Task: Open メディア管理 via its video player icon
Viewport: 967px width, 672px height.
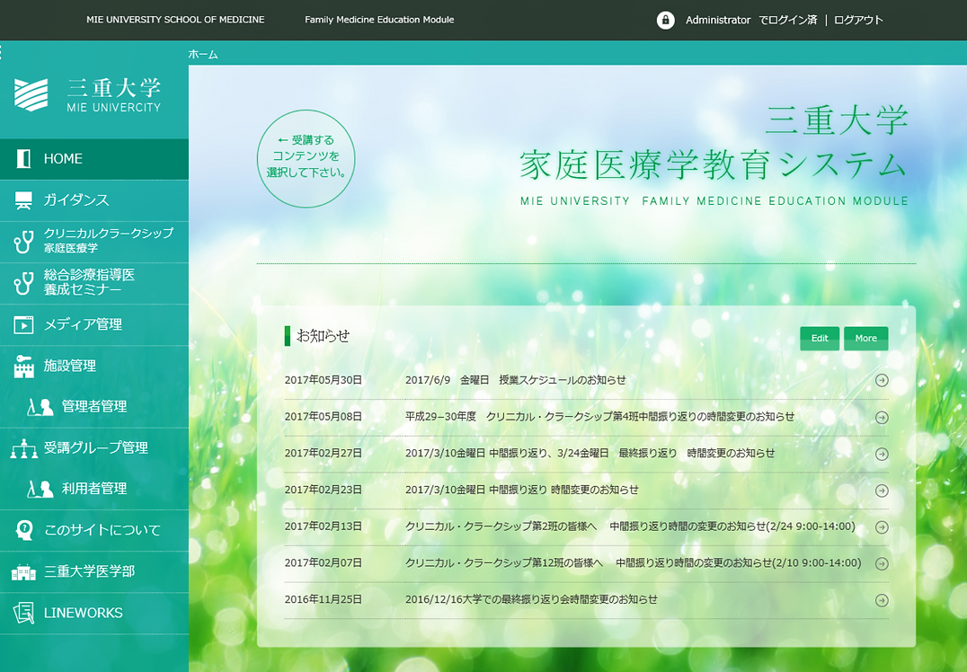Action: (x=22, y=324)
